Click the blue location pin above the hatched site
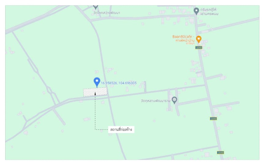 pos(97,82)
